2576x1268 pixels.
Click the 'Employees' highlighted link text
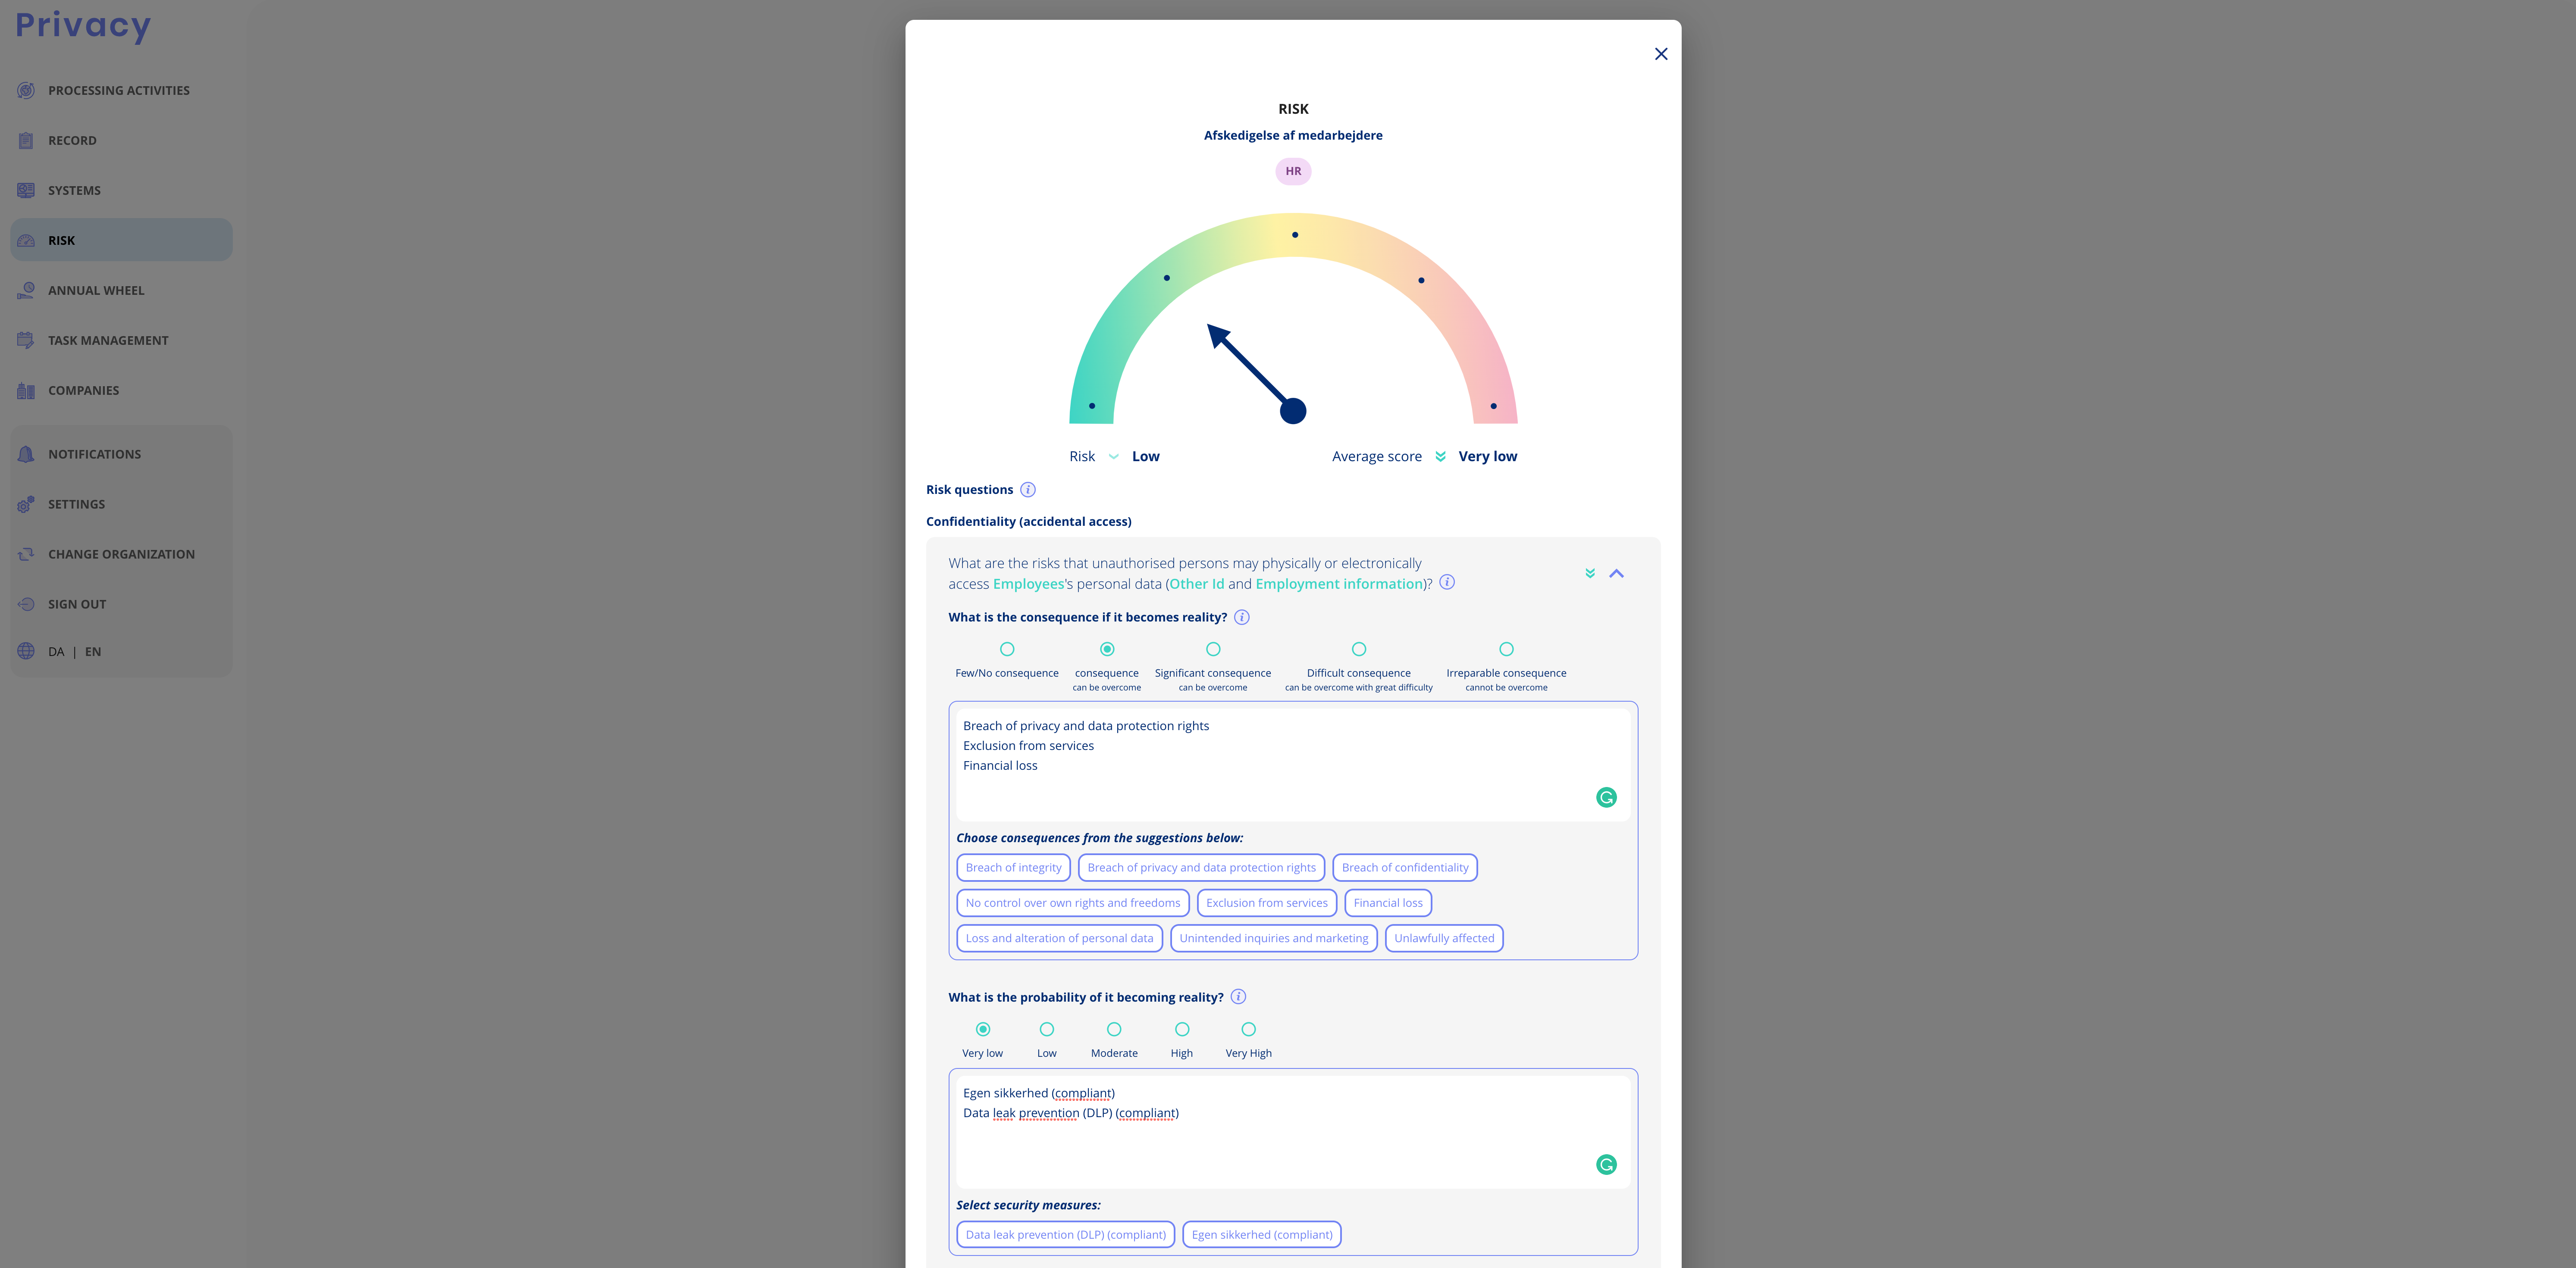click(x=1028, y=584)
